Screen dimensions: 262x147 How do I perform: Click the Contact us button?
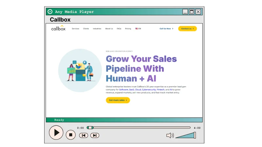[187, 29]
